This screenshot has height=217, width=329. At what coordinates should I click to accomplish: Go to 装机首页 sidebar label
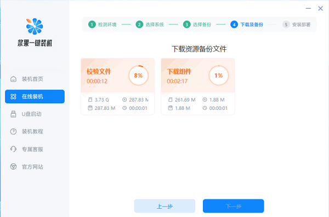pyautogui.click(x=32, y=79)
